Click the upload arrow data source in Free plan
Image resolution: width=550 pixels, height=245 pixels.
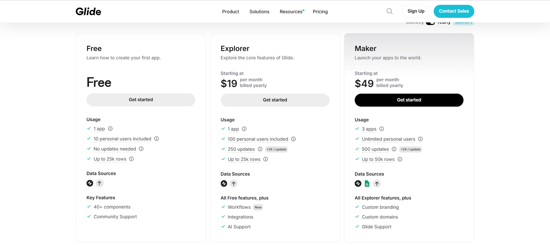[99, 183]
